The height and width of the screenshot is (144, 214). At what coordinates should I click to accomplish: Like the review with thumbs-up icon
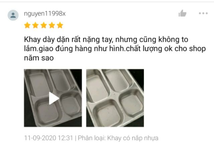coord(183,13)
